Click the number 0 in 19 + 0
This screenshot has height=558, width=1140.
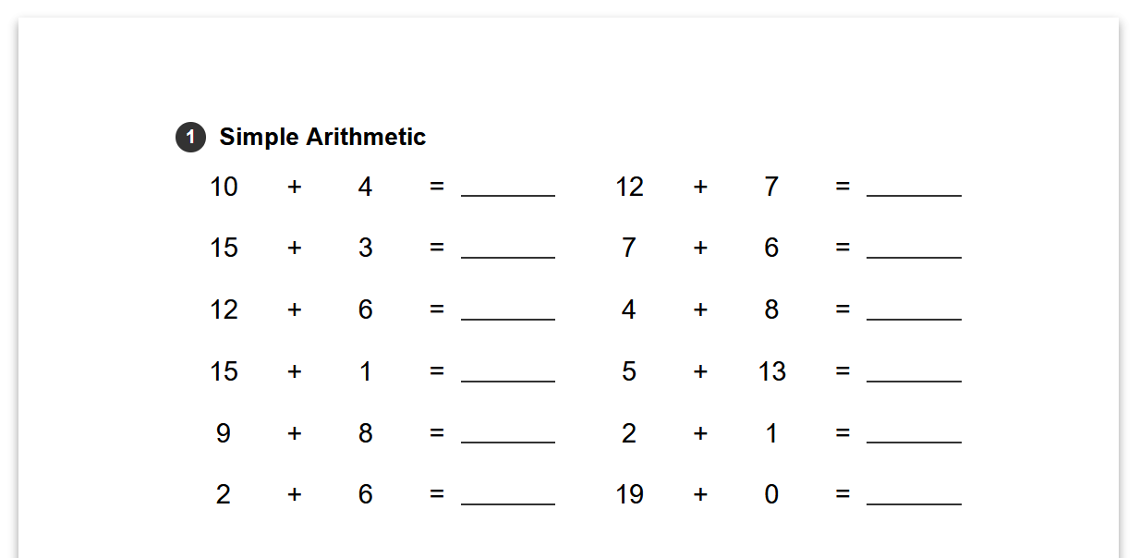(x=771, y=495)
